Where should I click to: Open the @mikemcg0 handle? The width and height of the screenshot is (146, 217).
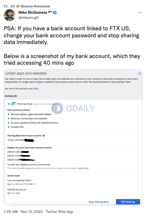pos(28,18)
